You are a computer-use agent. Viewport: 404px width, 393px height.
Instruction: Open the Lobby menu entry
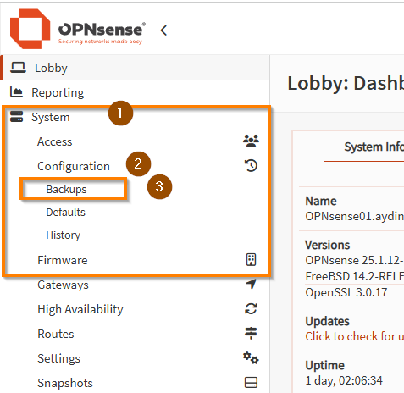point(51,68)
